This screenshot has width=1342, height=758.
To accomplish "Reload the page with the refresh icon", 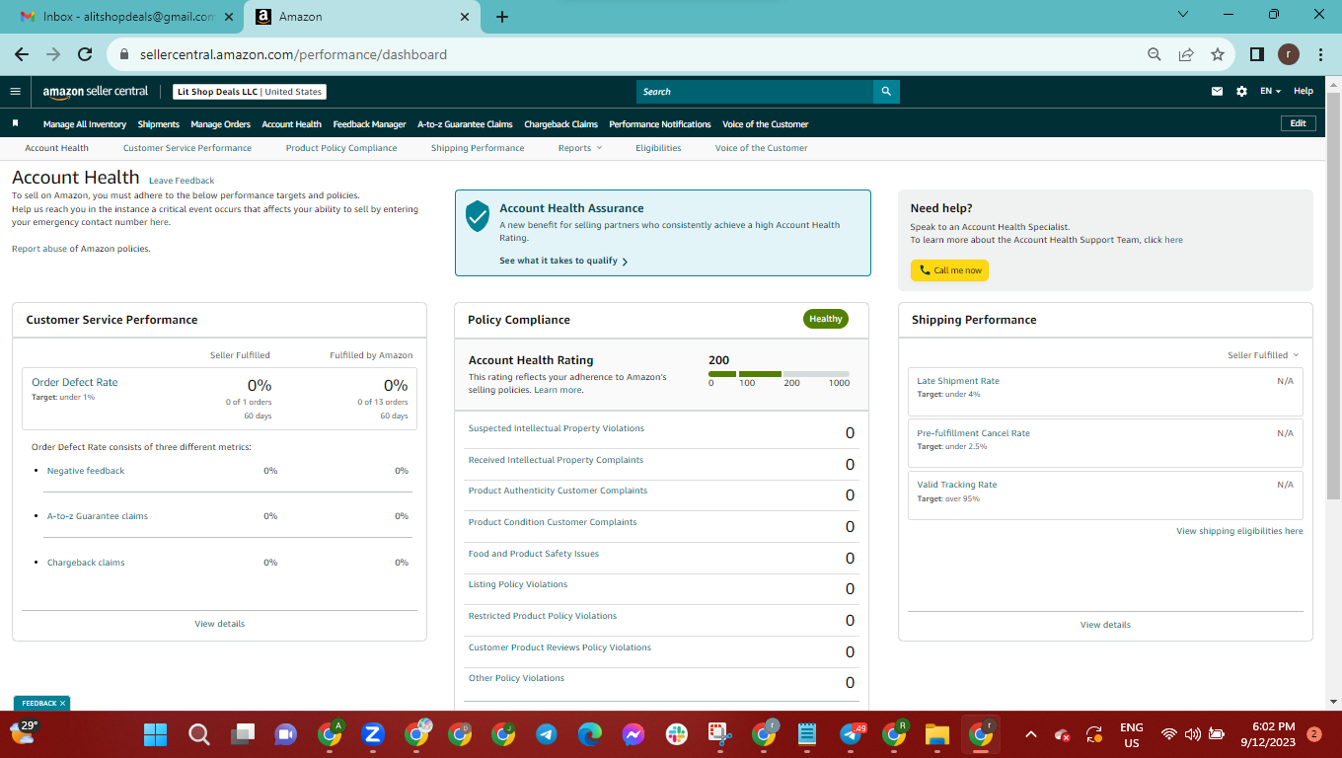I will [85, 54].
